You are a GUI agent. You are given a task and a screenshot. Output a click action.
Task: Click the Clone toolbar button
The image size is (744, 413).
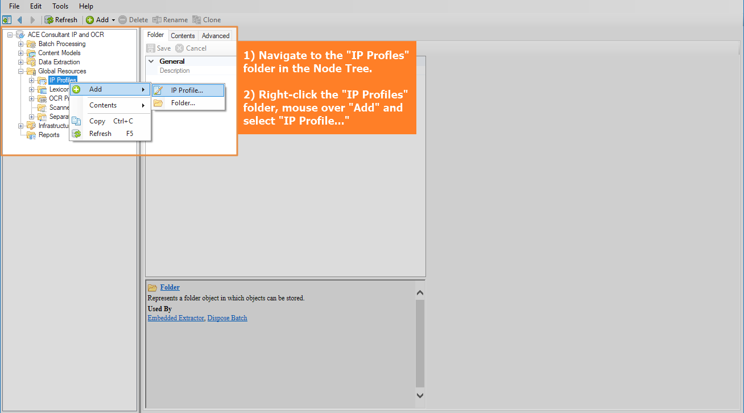click(x=207, y=20)
